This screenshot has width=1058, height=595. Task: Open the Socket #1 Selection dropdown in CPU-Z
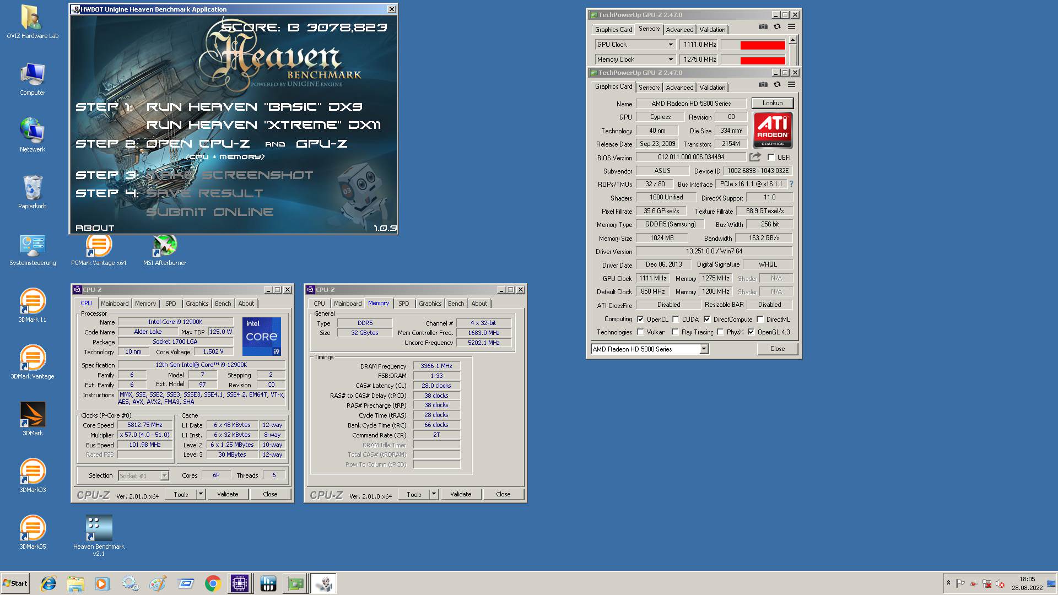(164, 475)
